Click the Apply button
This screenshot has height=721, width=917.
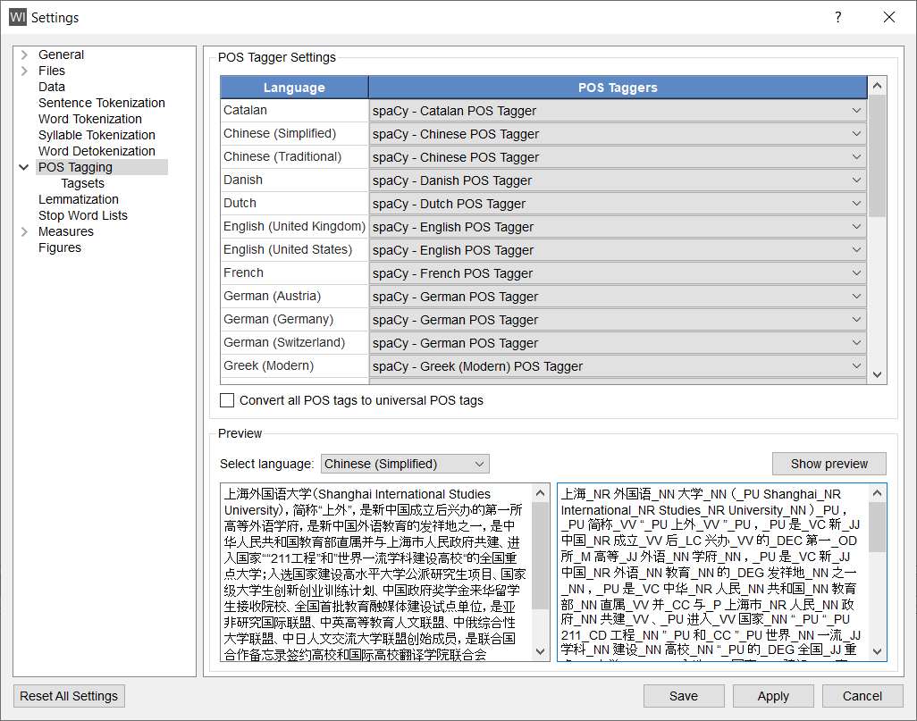pyautogui.click(x=773, y=696)
